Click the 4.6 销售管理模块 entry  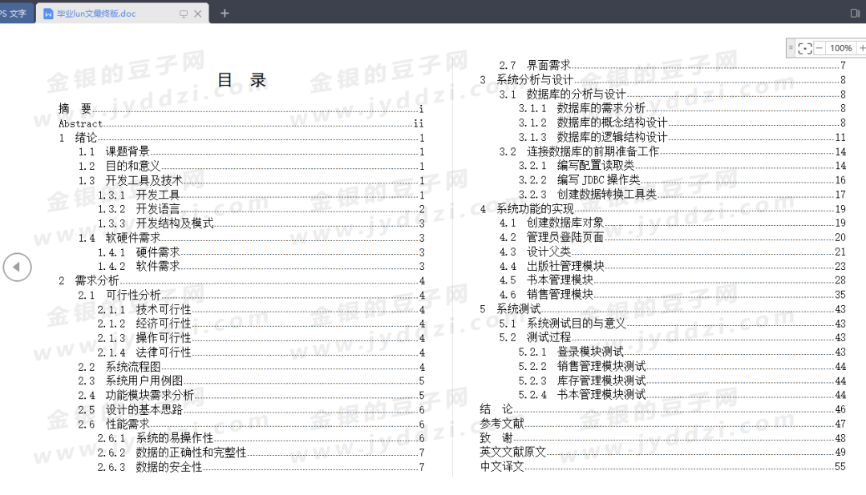(x=672, y=295)
